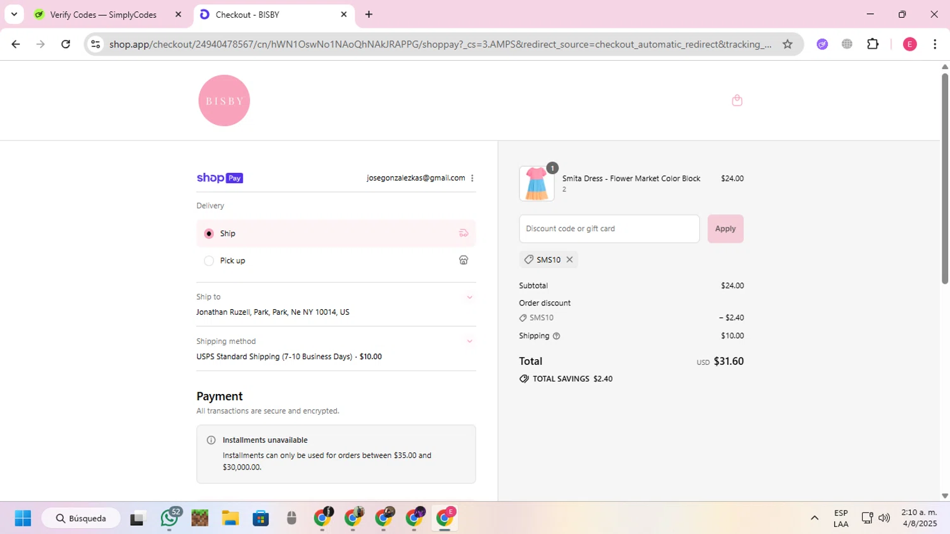This screenshot has width=950, height=534.
Task: Open a new browser tab
Action: coord(369,14)
